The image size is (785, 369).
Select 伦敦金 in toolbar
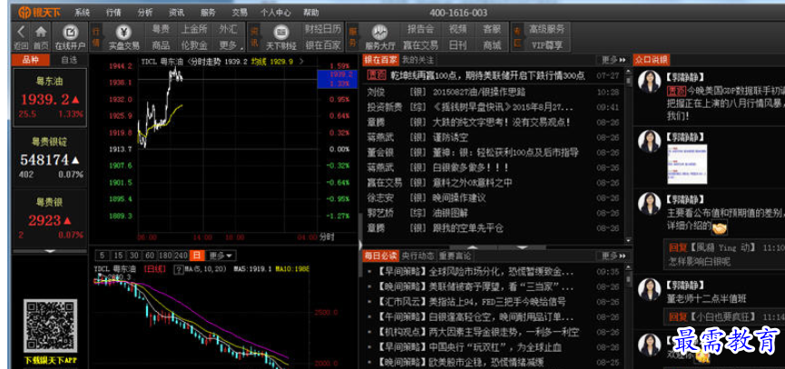(x=194, y=45)
